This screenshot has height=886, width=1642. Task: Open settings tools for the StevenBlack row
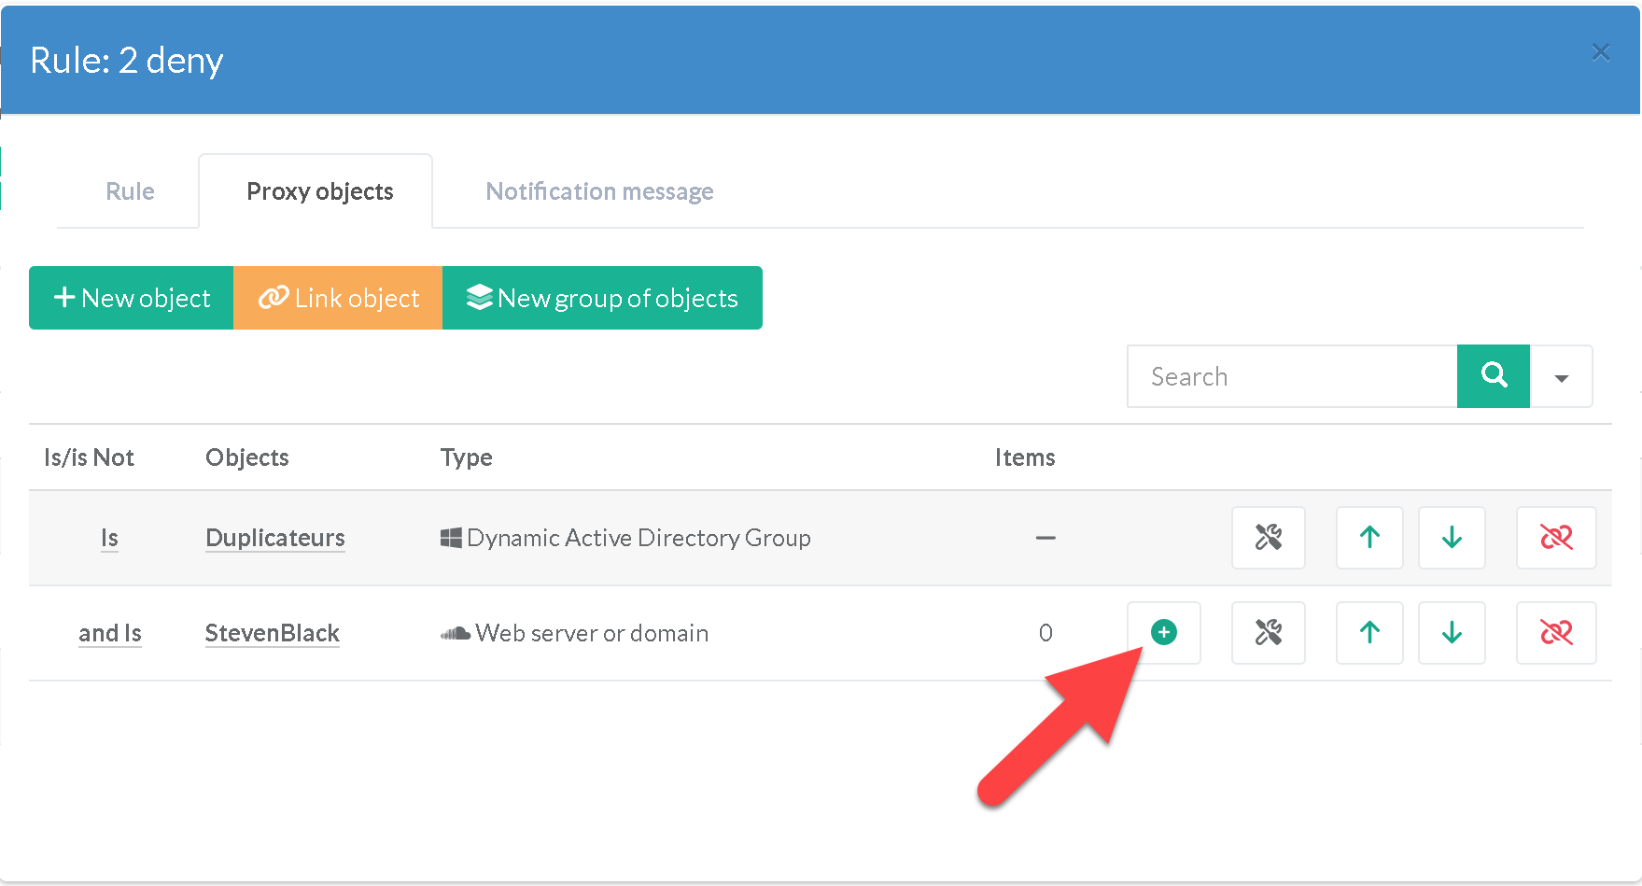1268,633
